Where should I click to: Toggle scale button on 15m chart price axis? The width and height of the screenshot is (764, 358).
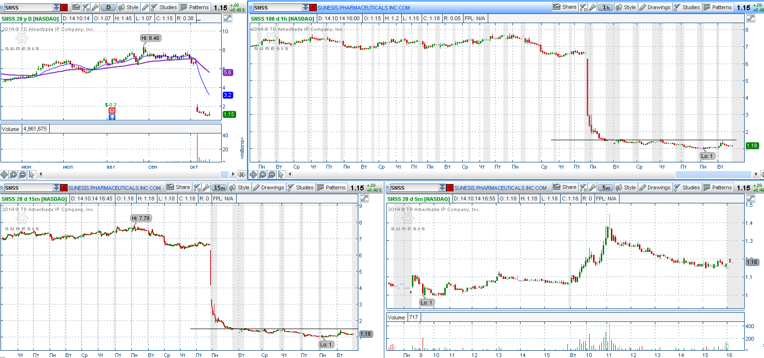(x=365, y=199)
